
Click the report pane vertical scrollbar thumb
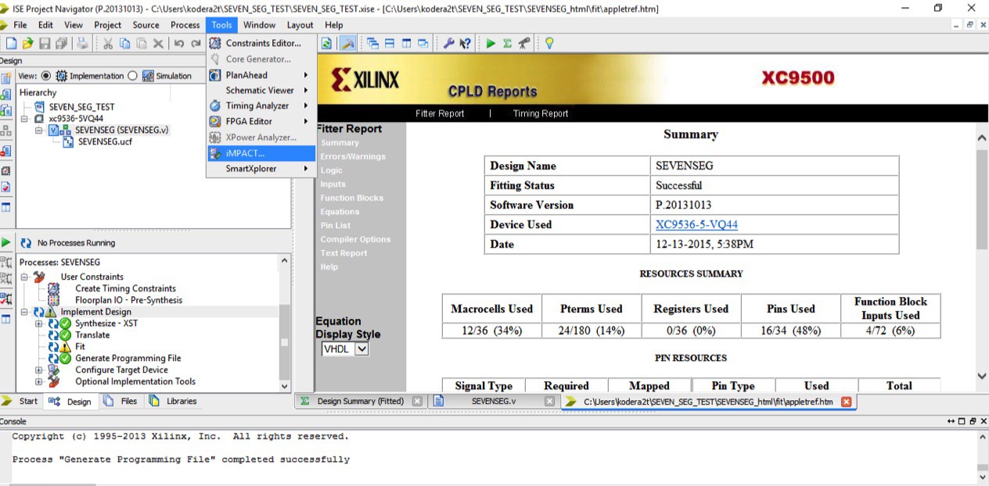pos(982,199)
